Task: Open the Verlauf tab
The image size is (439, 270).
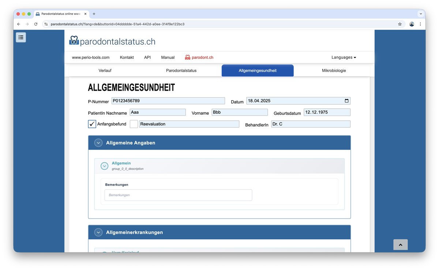Action: pos(105,71)
